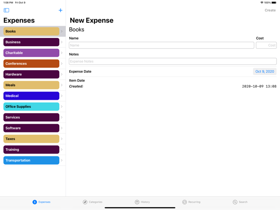The image size is (280, 210).
Task: Focus the Expense Notes field
Action: point(173,61)
